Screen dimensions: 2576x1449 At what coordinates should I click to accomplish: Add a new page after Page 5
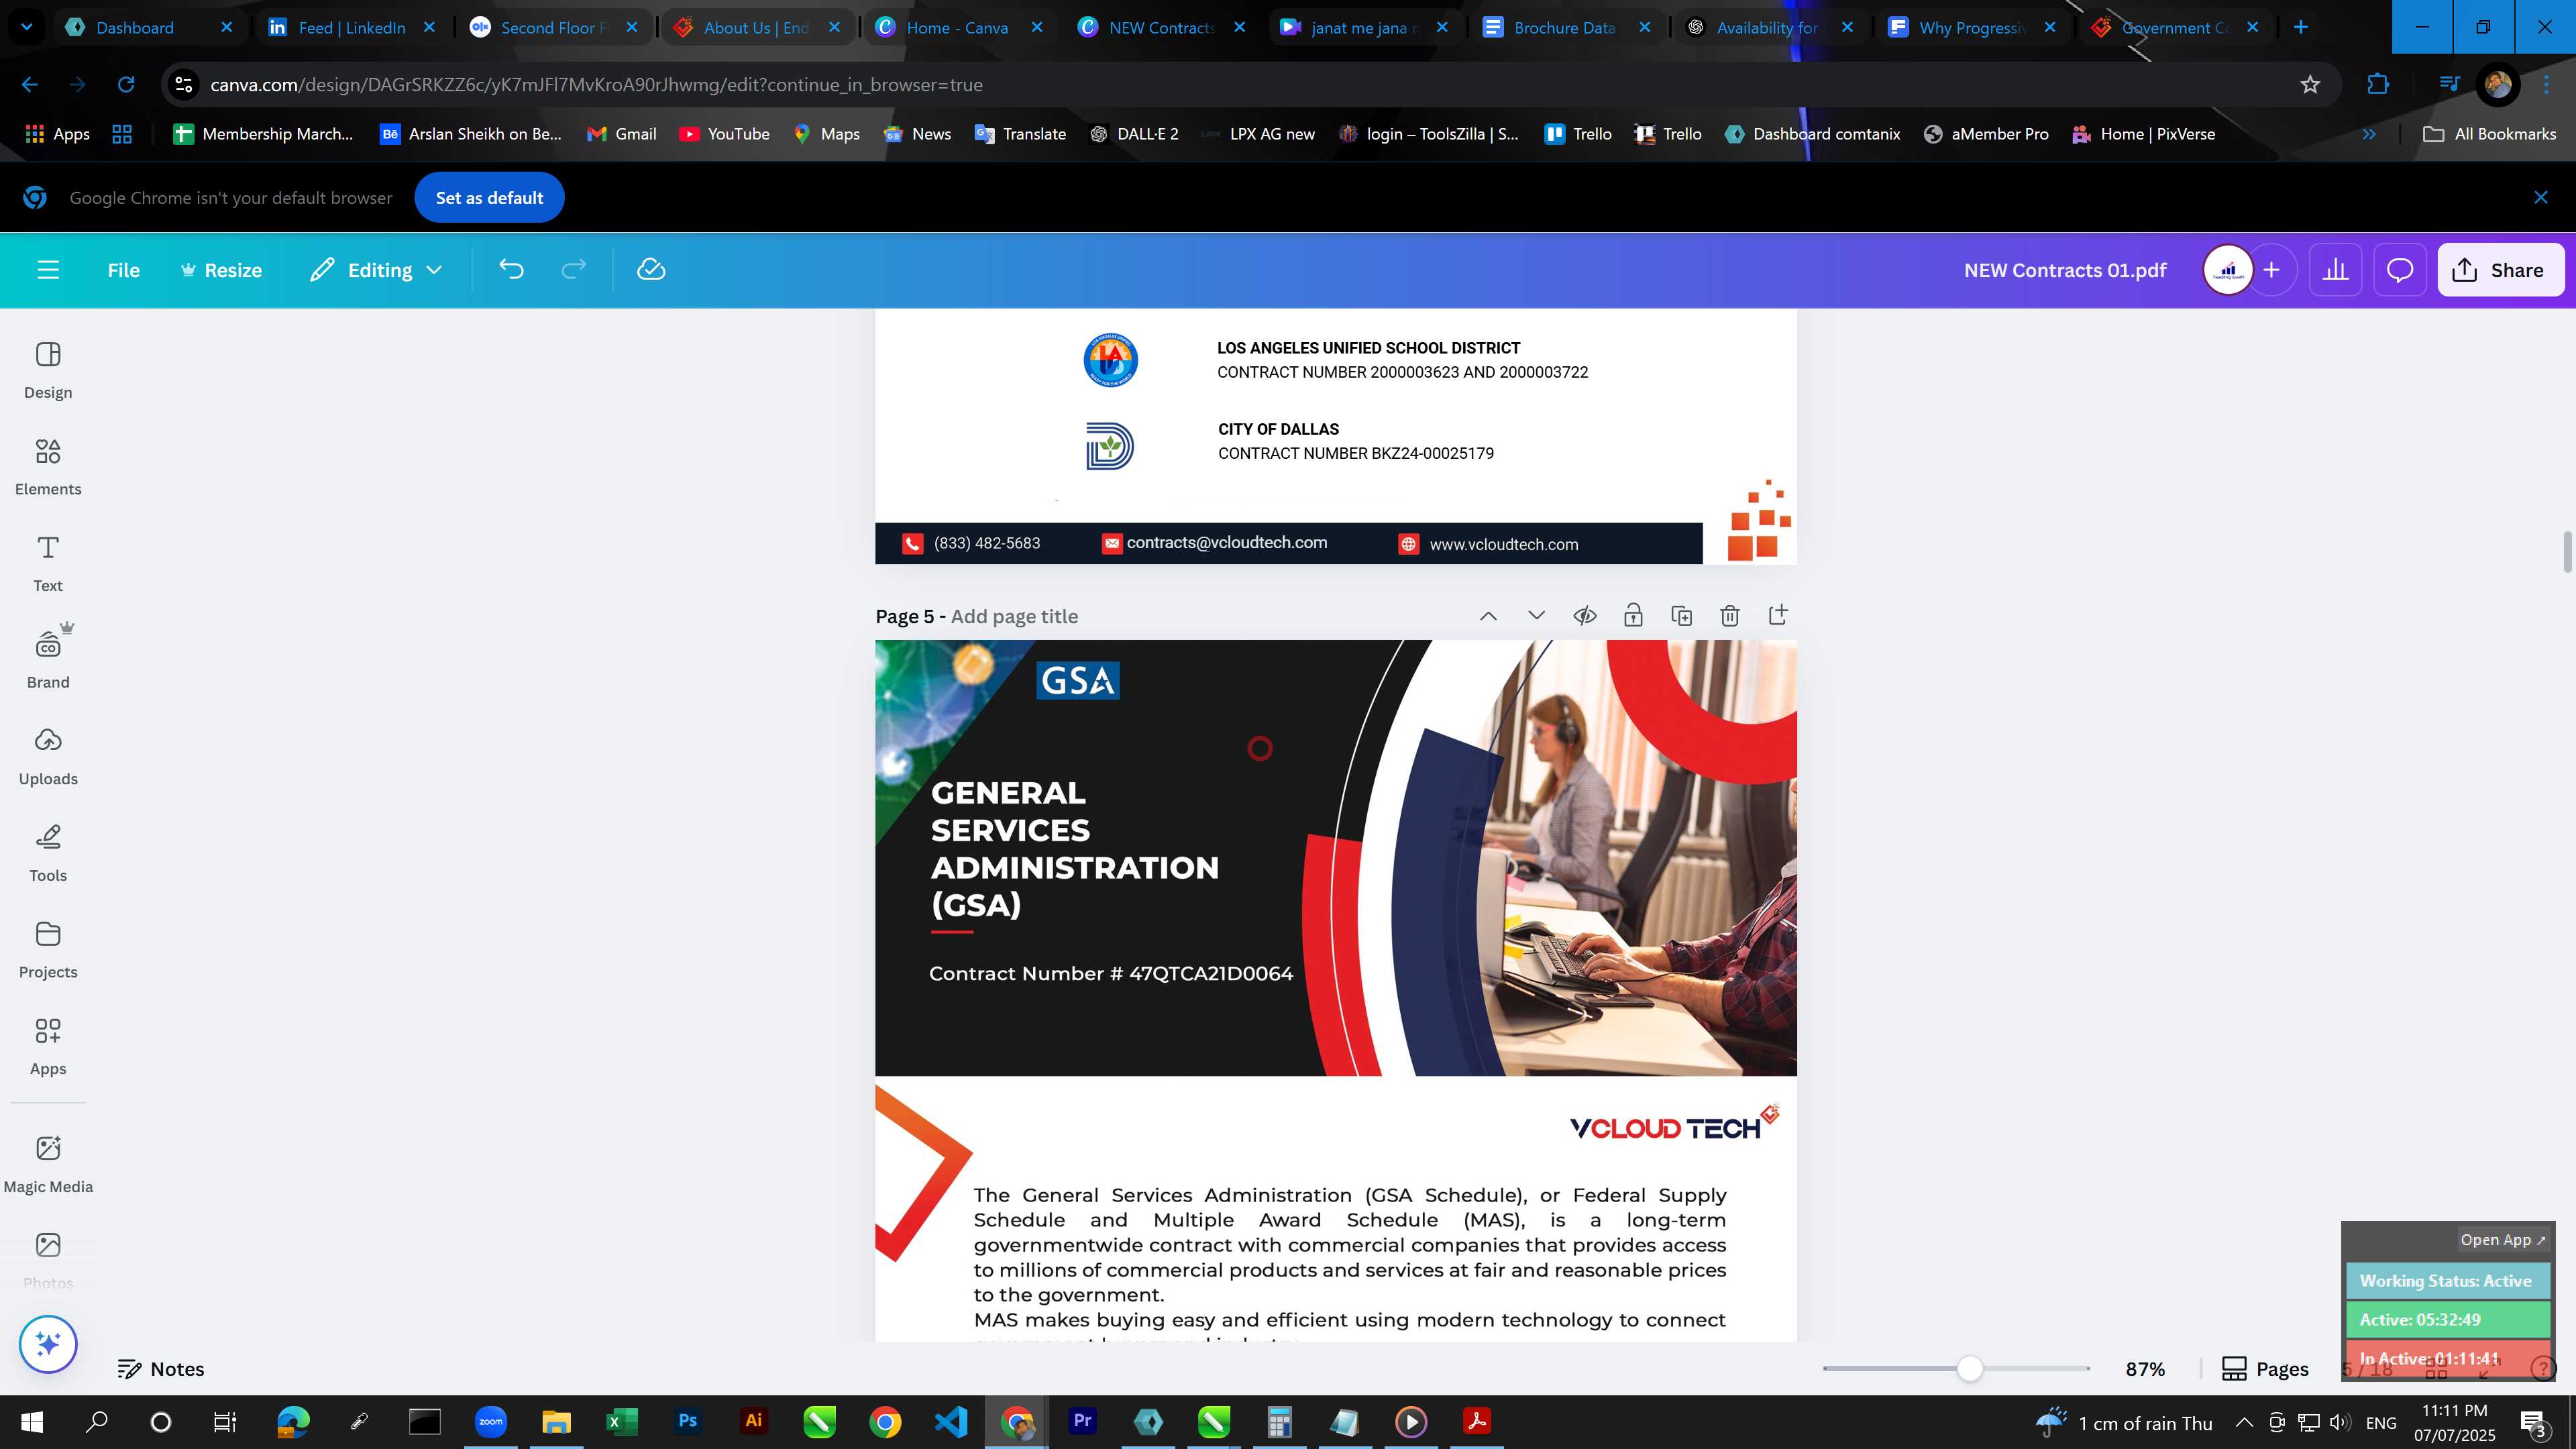(1778, 615)
